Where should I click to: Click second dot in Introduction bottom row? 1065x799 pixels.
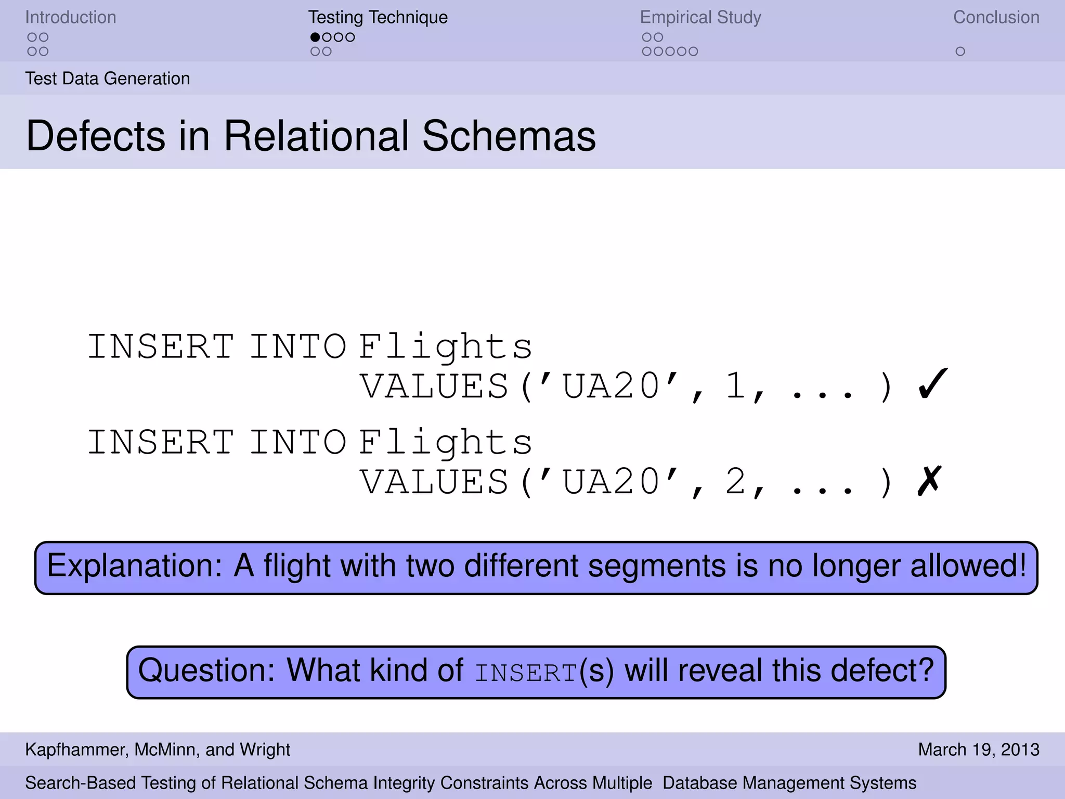[44, 51]
